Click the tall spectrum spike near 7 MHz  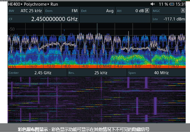pyautogui.click(x=129, y=40)
